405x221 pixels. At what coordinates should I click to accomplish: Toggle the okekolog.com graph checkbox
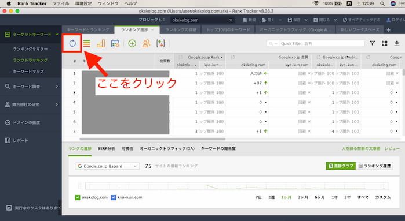(x=78, y=197)
